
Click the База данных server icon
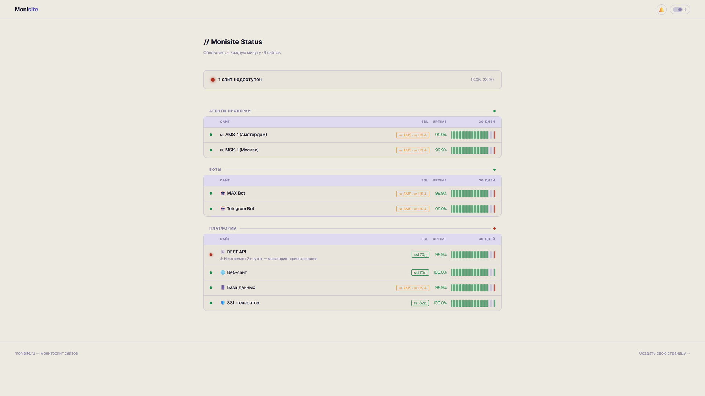click(x=223, y=287)
